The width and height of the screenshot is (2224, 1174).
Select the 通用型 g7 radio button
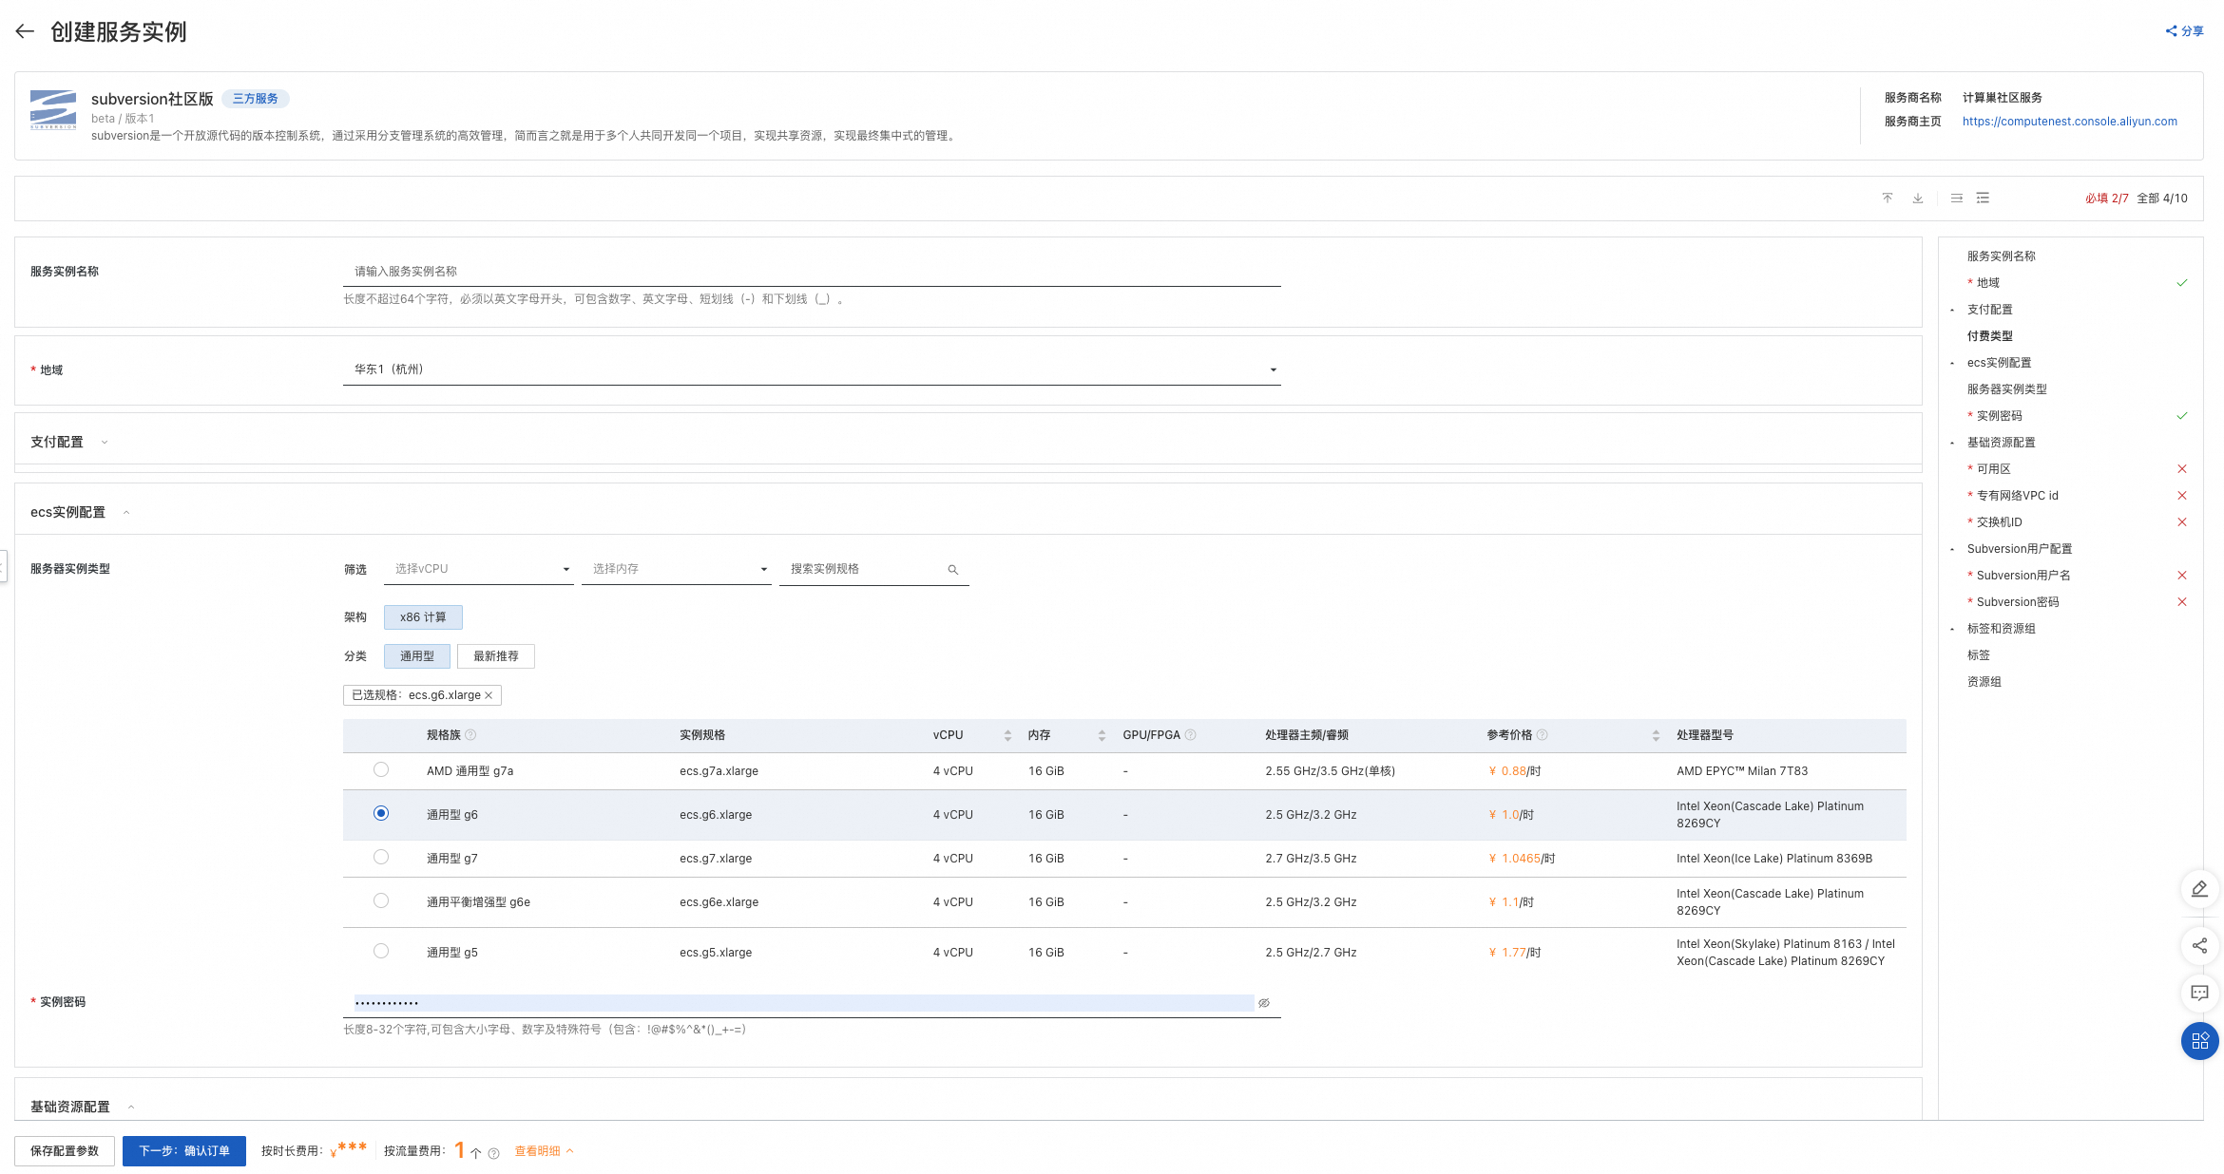pyautogui.click(x=381, y=857)
